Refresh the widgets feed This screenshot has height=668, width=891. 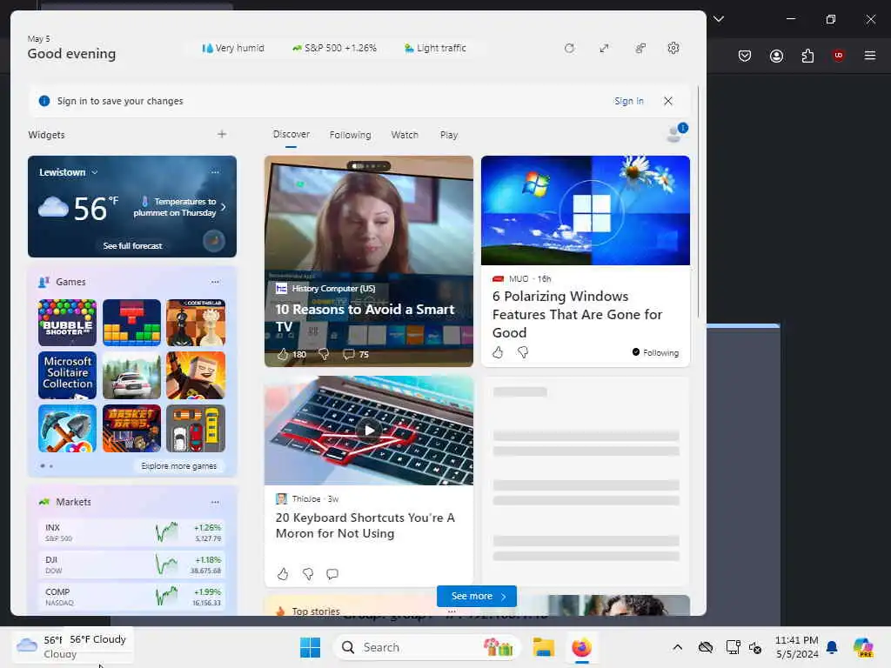click(x=569, y=49)
